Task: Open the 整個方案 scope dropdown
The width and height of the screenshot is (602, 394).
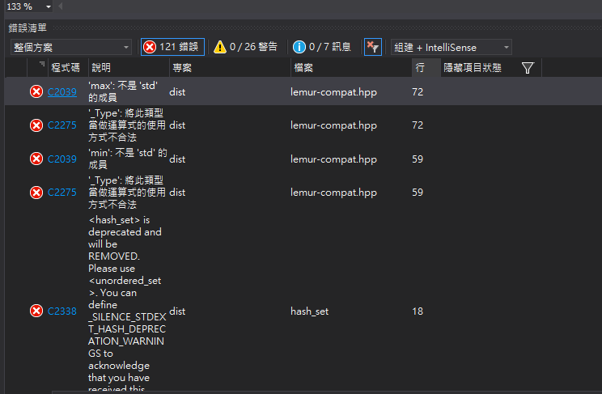Action: pos(70,48)
